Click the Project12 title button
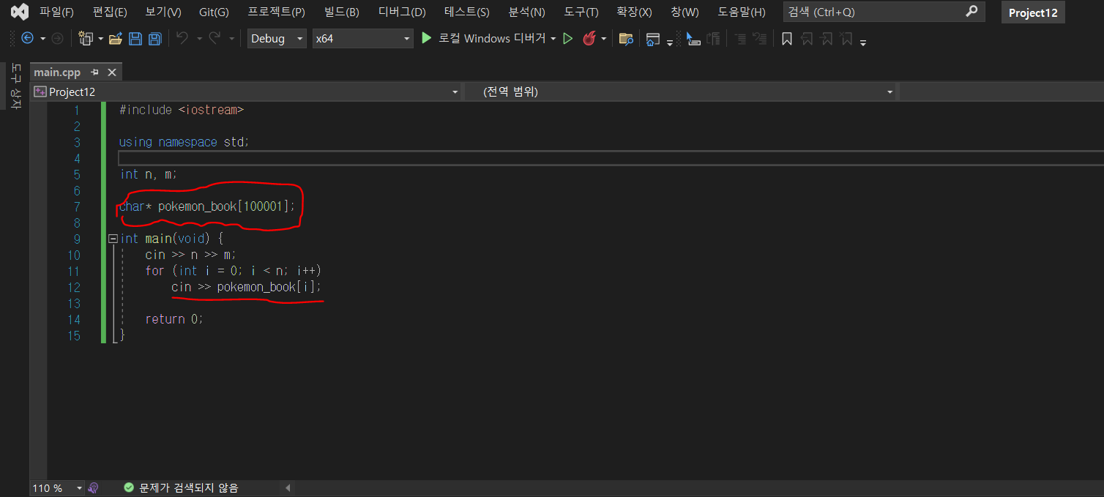Viewport: 1104px width, 497px height. (1033, 12)
